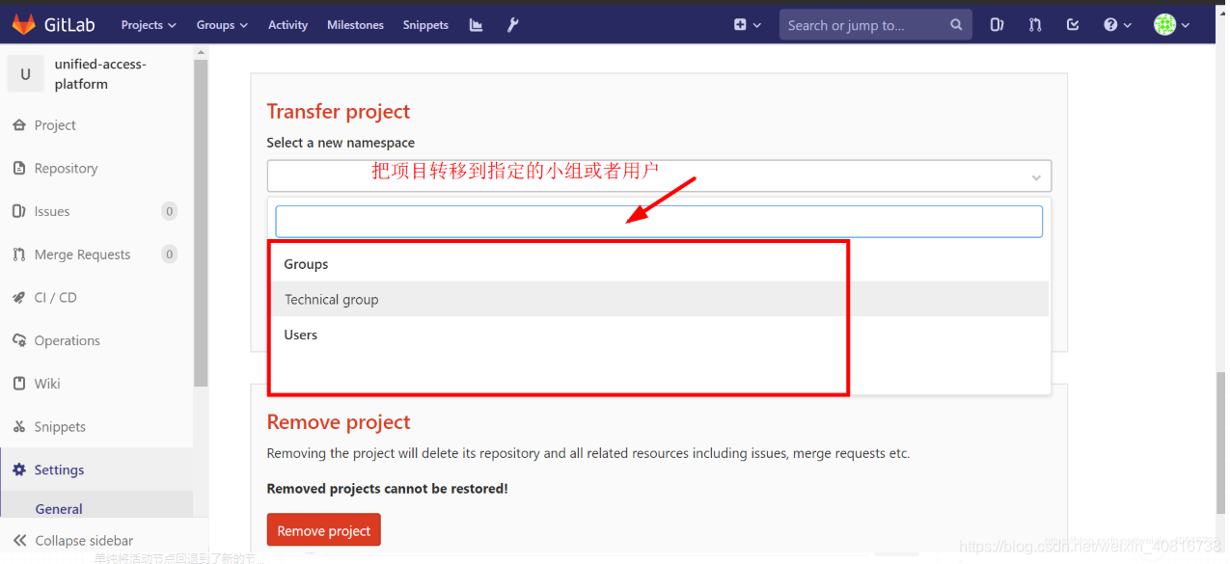
Task: Click the Issues icon in sidebar
Action: pos(18,211)
